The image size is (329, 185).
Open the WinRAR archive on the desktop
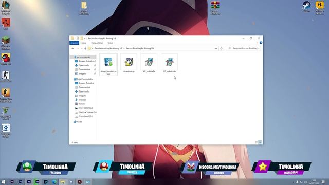pyautogui.click(x=215, y=8)
